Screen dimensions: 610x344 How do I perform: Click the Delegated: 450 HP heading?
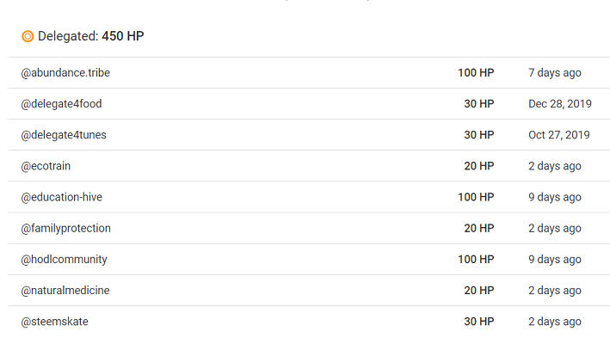(x=91, y=36)
